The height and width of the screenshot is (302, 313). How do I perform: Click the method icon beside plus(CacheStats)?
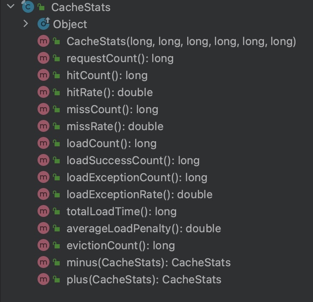[43, 279]
